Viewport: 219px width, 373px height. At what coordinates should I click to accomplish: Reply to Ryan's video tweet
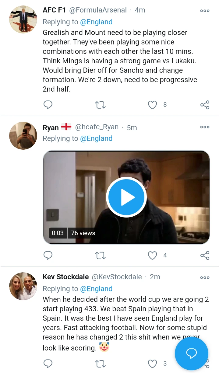click(48, 255)
